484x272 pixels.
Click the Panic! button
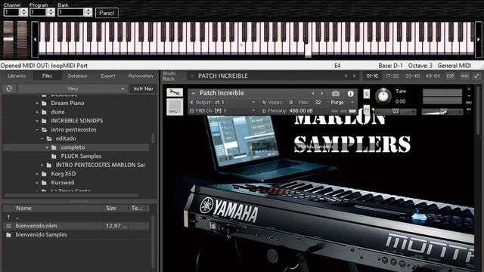(107, 13)
